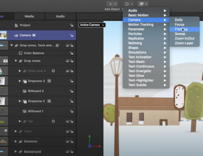Screen dimensions: 203x156
Task: Click the Camera layer thumbnail
Action: click(x=3, y=35)
